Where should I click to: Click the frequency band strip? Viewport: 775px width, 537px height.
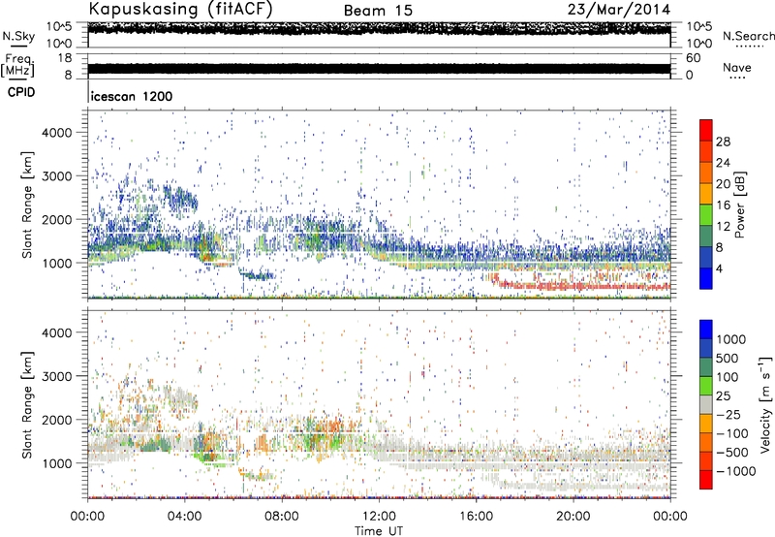point(379,69)
